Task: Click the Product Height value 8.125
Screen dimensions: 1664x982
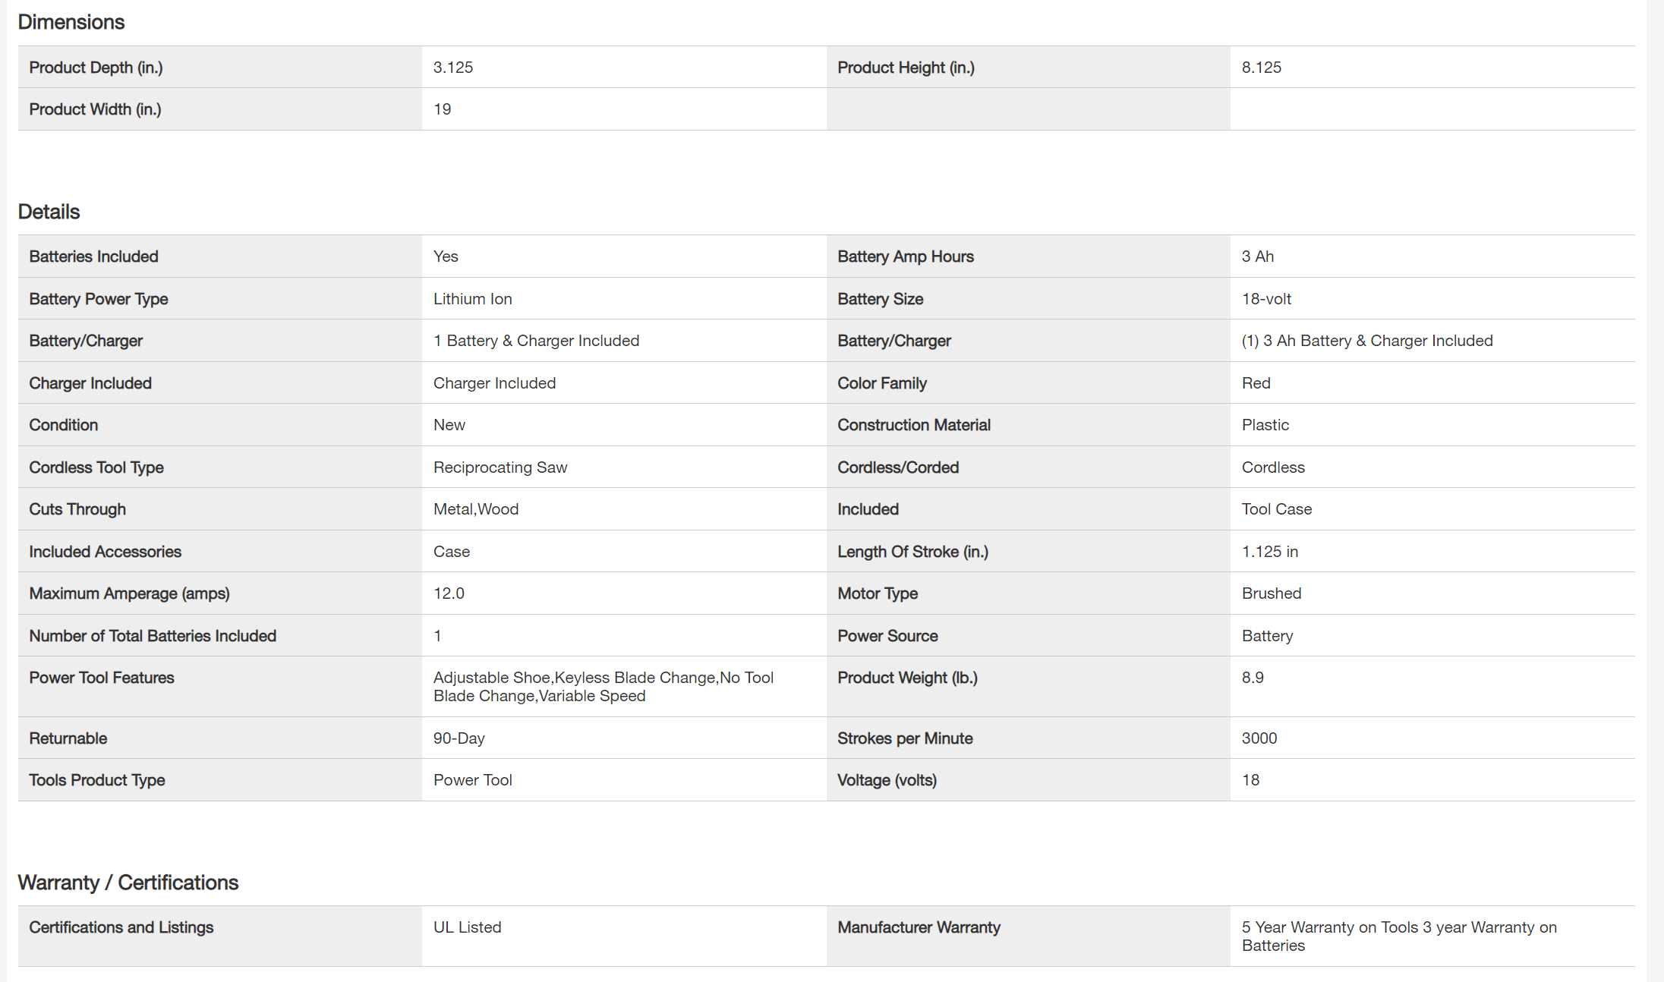Action: (x=1261, y=68)
